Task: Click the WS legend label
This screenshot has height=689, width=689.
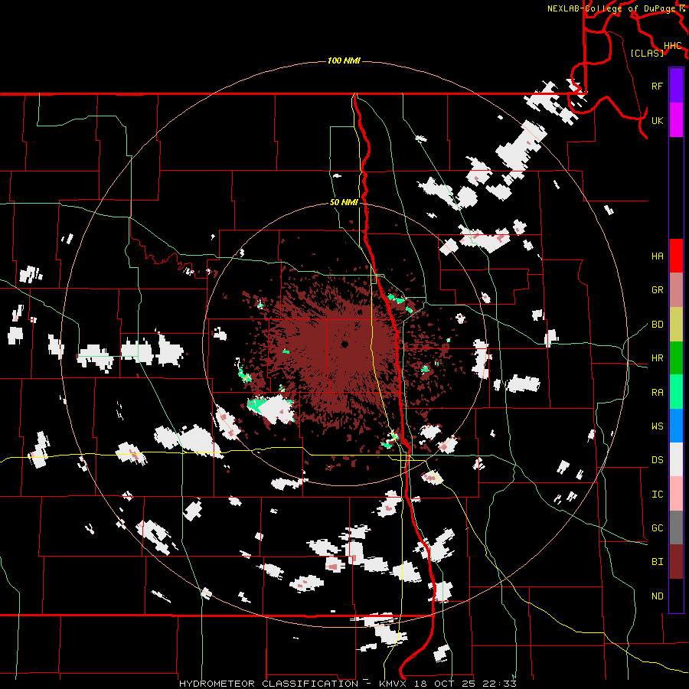Action: (x=657, y=426)
